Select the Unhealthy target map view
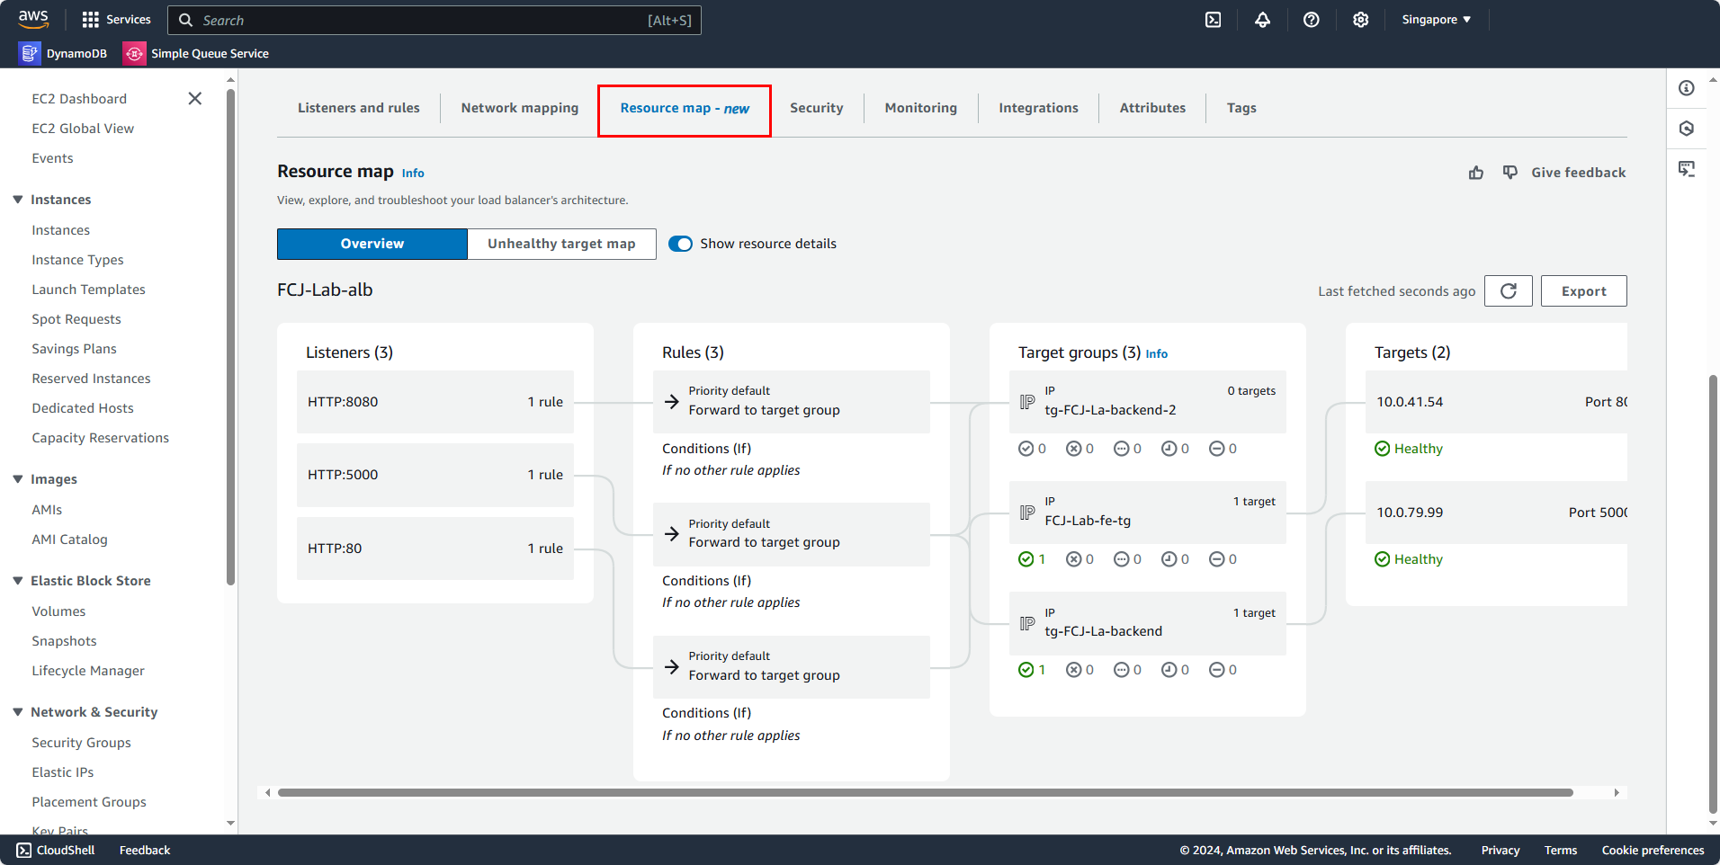The image size is (1720, 865). (561, 244)
